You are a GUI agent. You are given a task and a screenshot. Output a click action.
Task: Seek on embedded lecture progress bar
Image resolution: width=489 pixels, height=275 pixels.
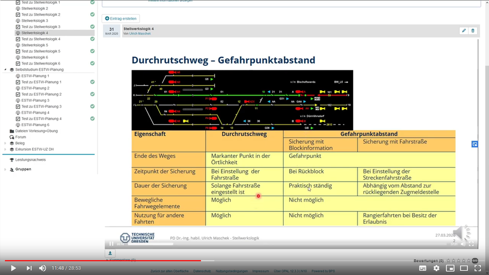coord(287,244)
